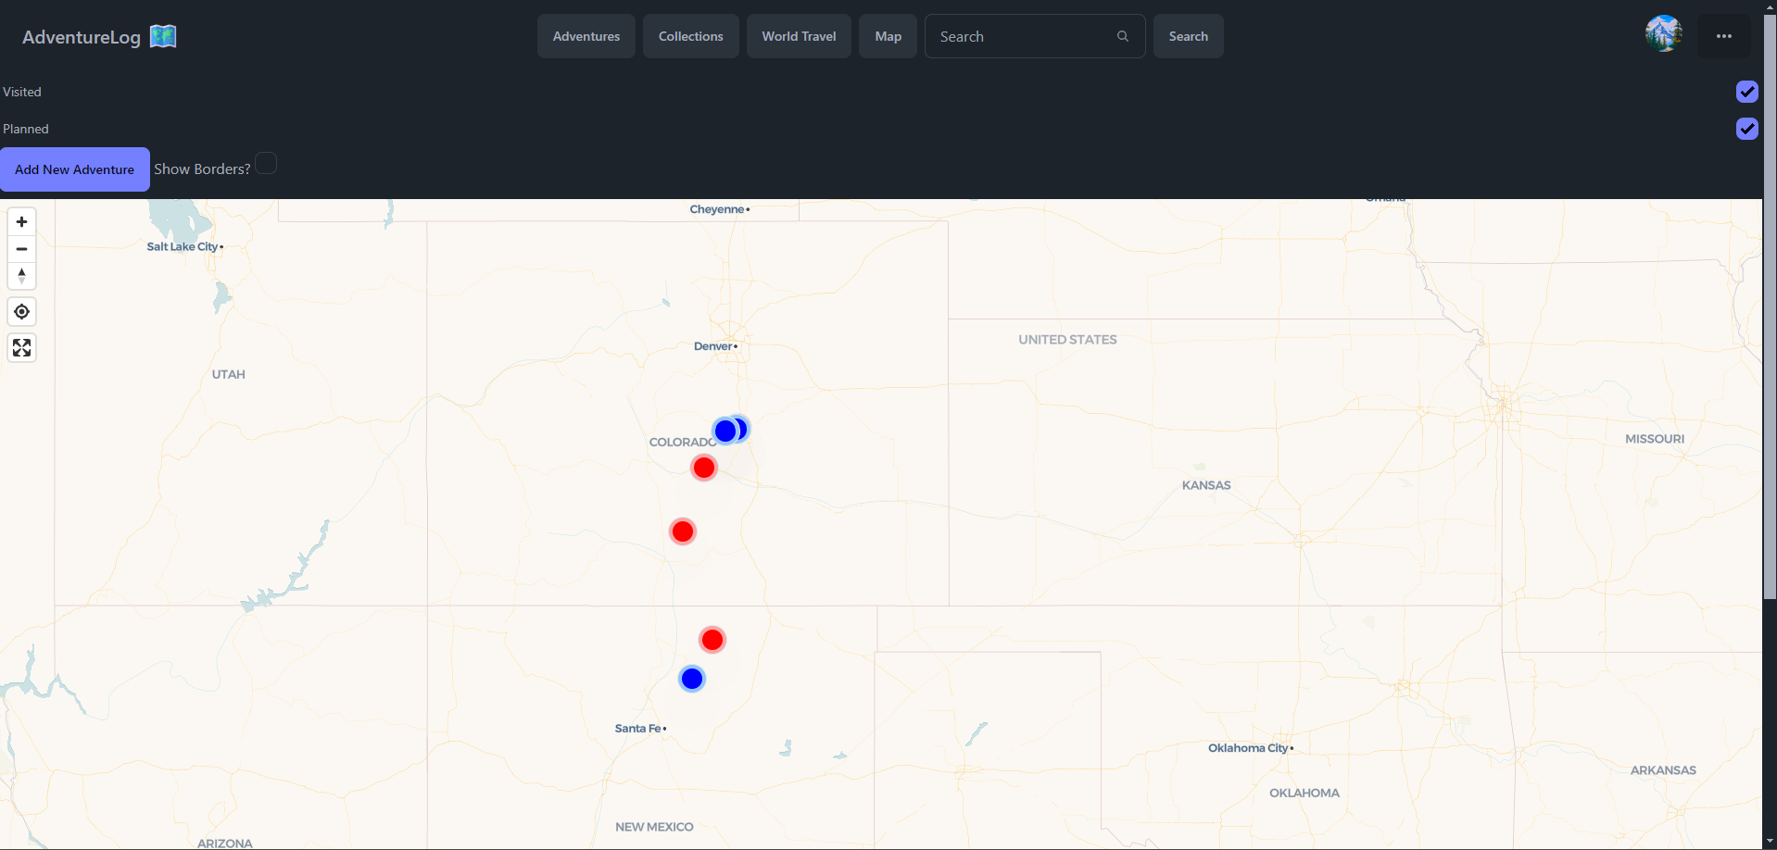Enter fullscreen map mode
This screenshot has height=850, width=1777.
coord(22,348)
